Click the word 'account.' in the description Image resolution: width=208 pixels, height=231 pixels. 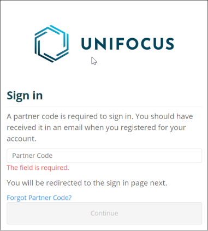click(21, 139)
